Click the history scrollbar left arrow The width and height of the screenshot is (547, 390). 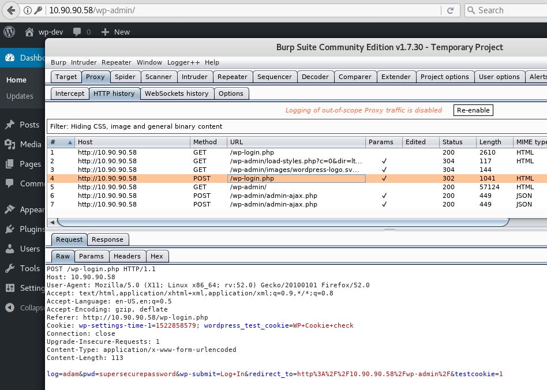[52, 222]
